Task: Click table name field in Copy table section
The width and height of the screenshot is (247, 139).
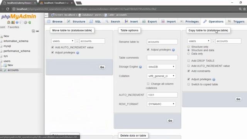Action: [228, 41]
